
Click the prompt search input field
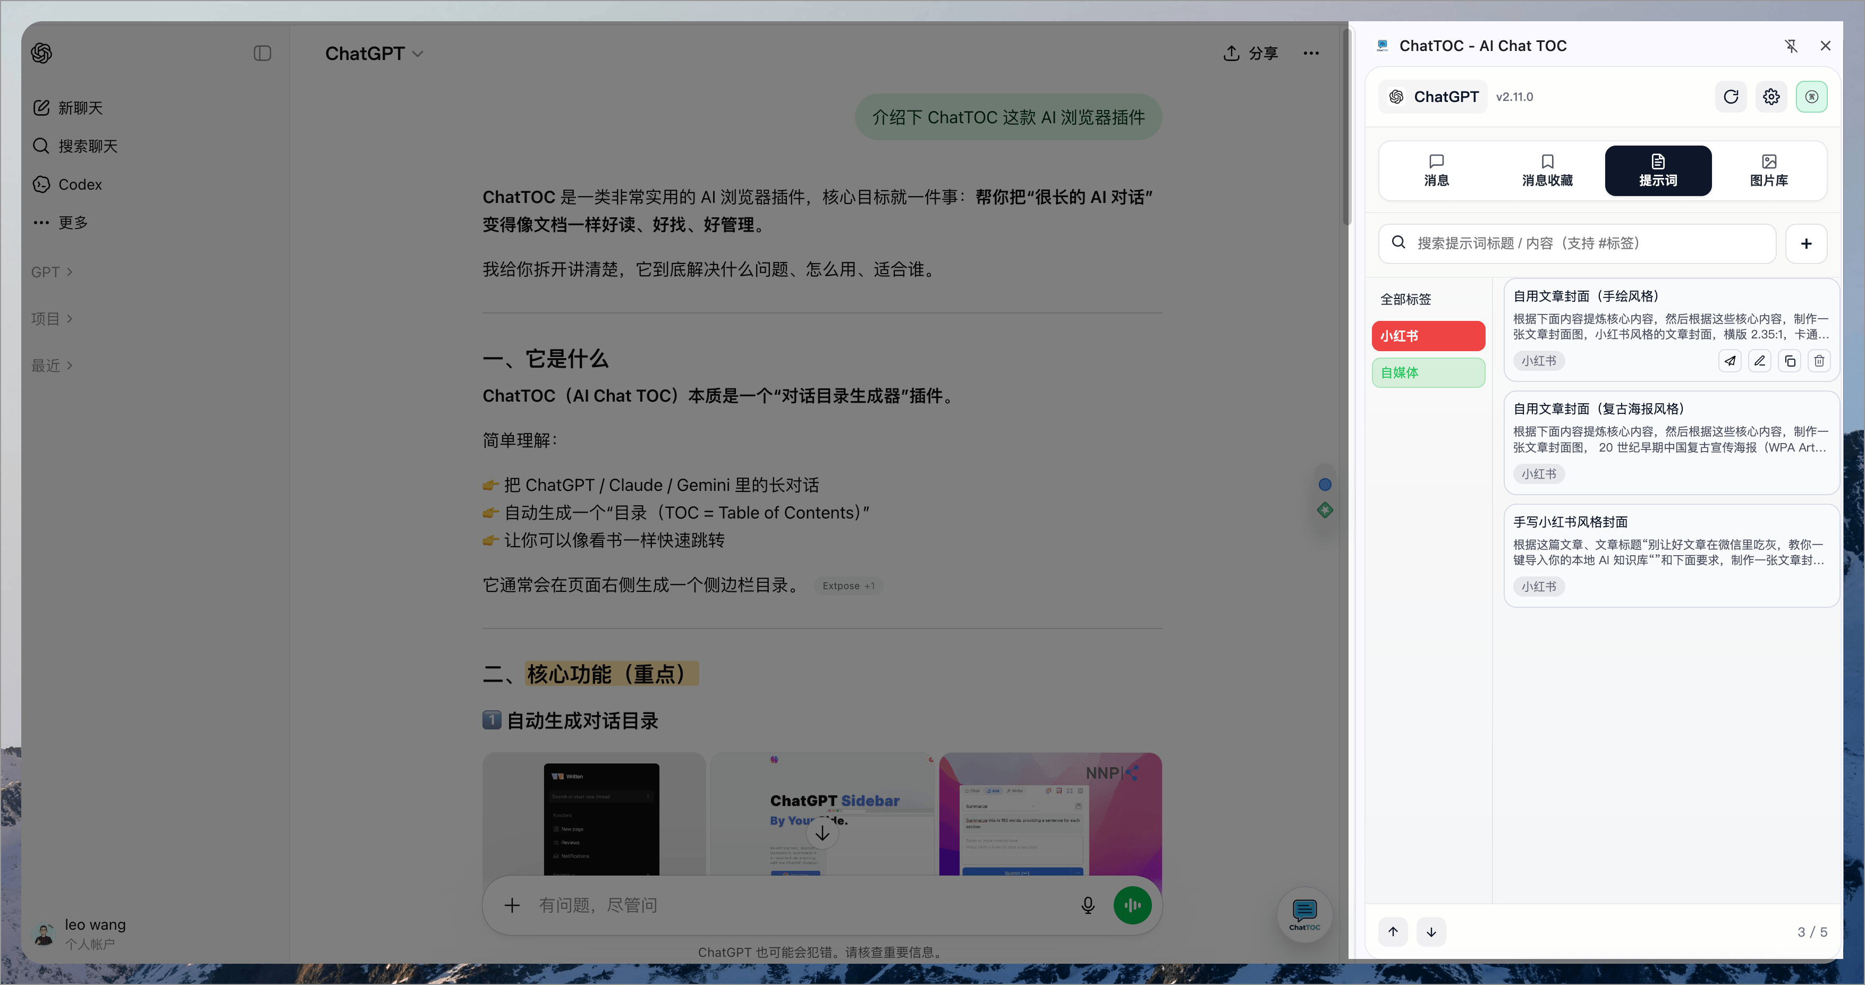coord(1577,244)
